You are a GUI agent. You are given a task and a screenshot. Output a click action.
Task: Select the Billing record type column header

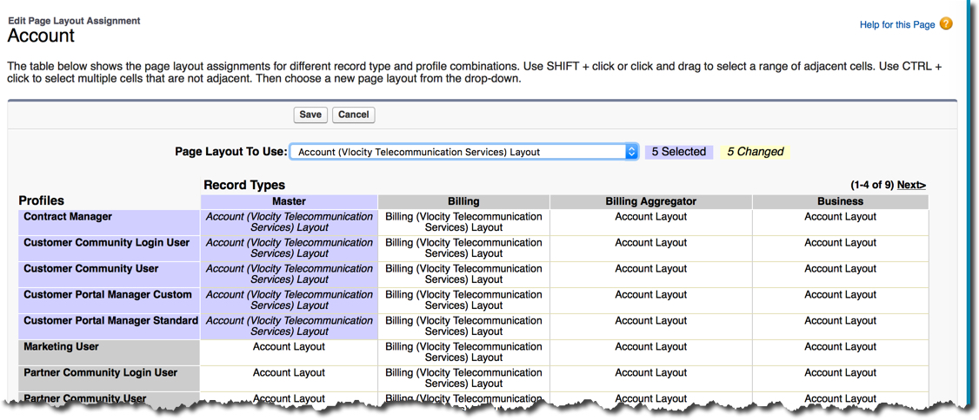464,201
